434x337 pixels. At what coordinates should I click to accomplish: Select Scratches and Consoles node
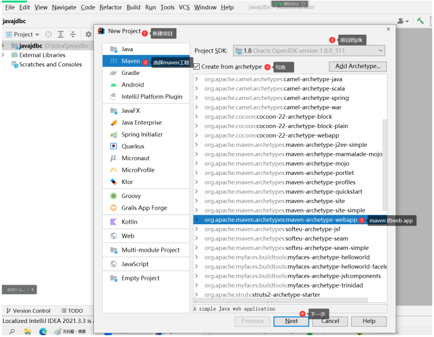tap(51, 65)
